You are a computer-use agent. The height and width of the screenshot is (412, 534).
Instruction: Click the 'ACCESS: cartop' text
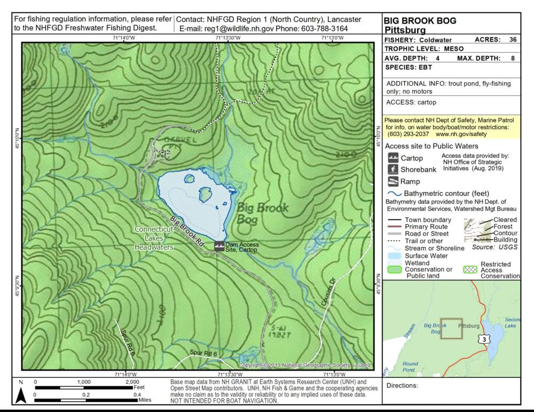411,102
